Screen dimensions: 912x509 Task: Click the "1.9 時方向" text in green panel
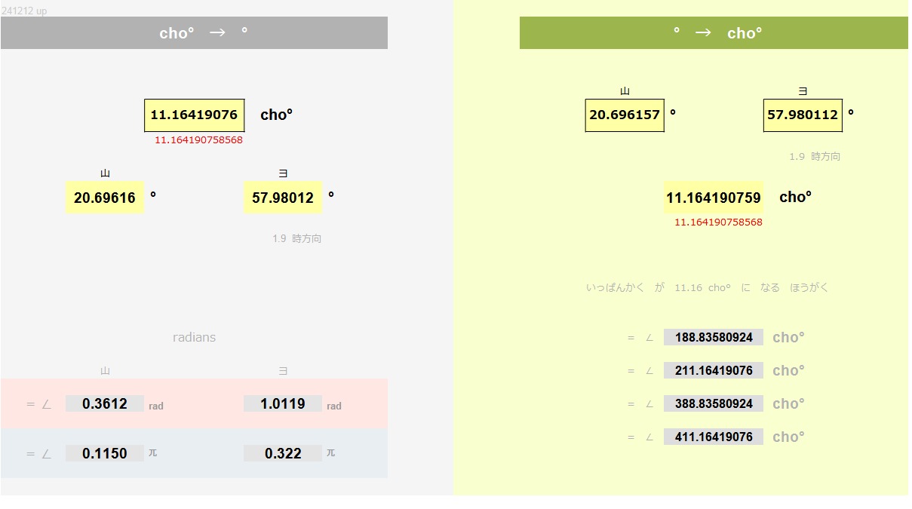click(815, 157)
